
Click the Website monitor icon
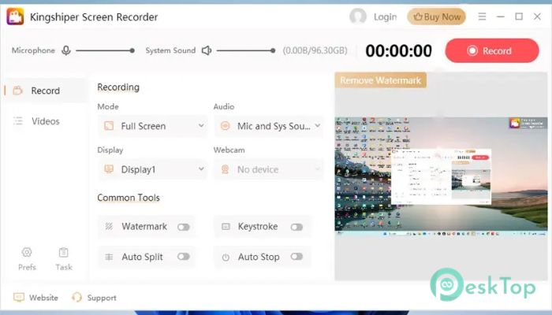(19, 298)
